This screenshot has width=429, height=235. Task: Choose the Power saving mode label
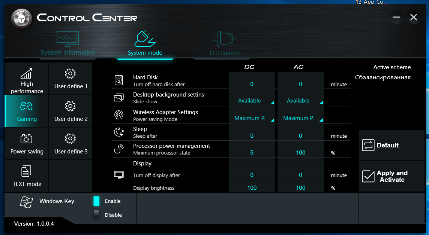[x=27, y=151]
